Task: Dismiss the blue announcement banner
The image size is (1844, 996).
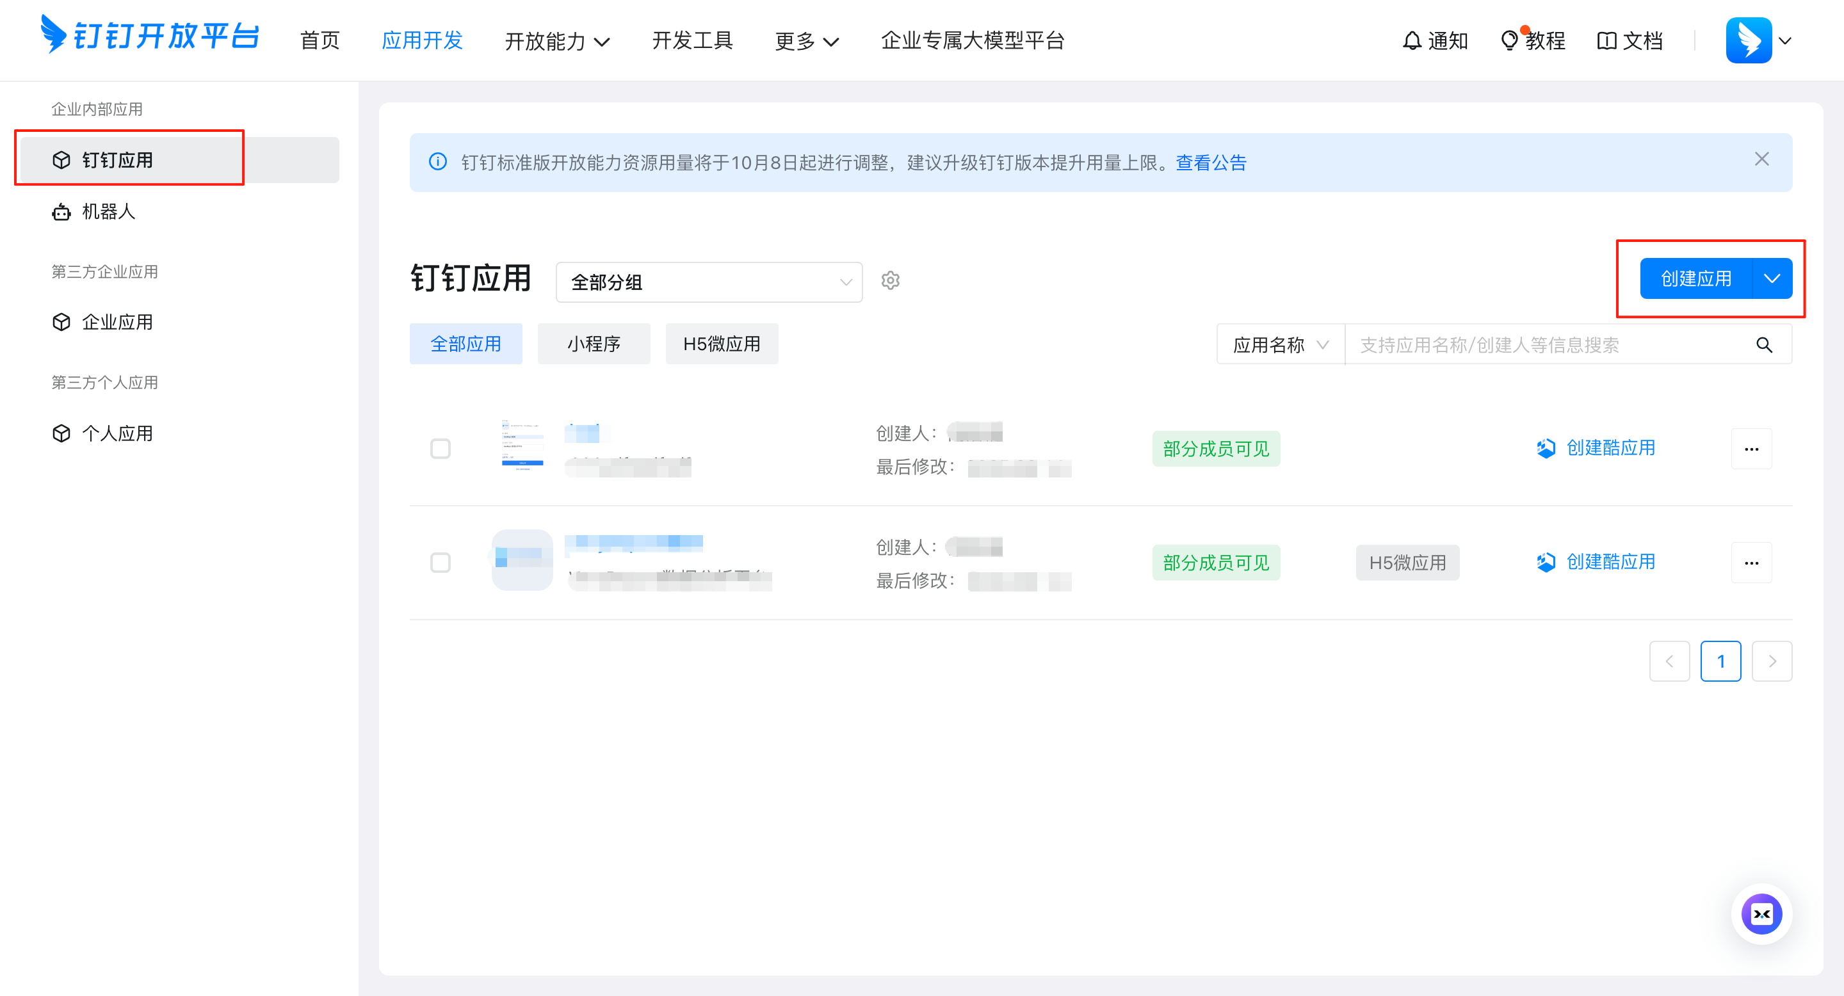Action: point(1761,159)
